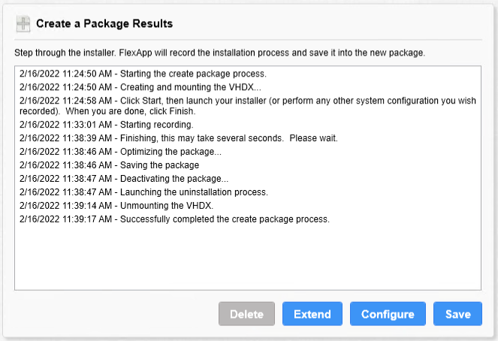Click the 11:39:17 AM timestamp in log
498x341 pixels.
(87, 219)
